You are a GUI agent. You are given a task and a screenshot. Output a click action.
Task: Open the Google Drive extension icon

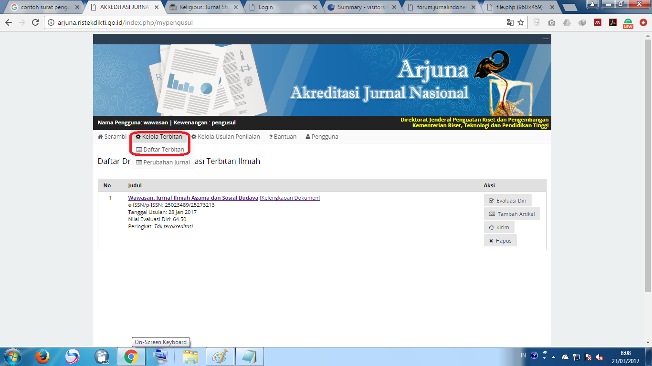pos(567,22)
